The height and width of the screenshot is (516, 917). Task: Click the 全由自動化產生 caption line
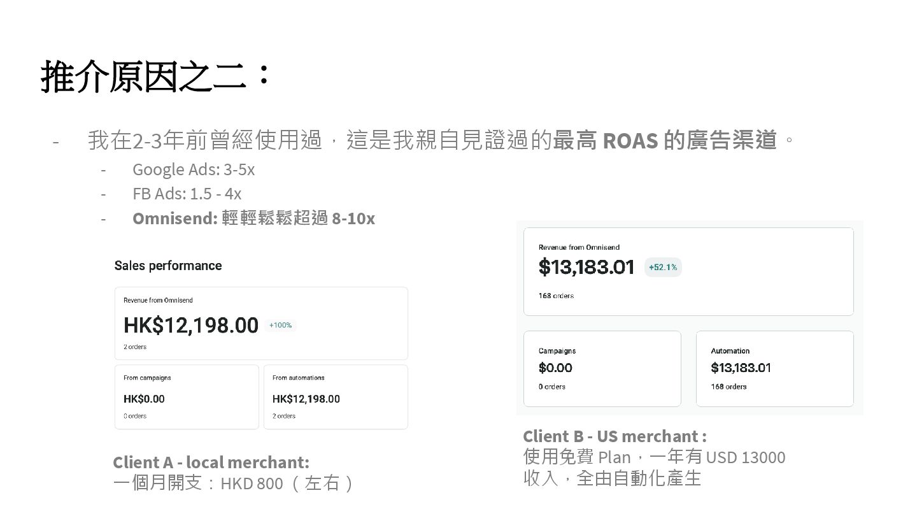[x=639, y=478]
